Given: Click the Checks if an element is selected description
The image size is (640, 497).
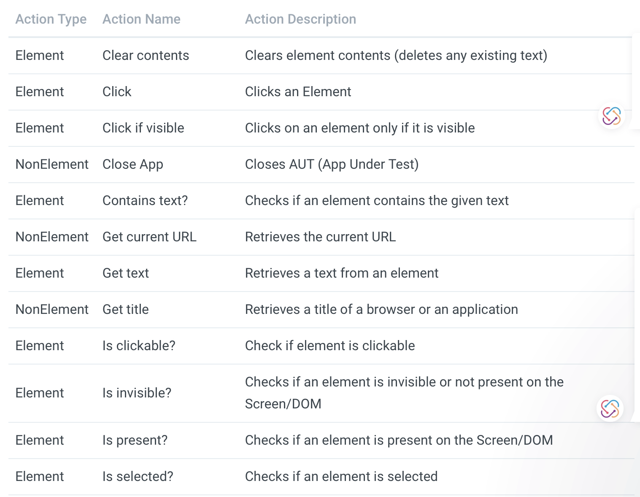Looking at the screenshot, I should point(341,476).
